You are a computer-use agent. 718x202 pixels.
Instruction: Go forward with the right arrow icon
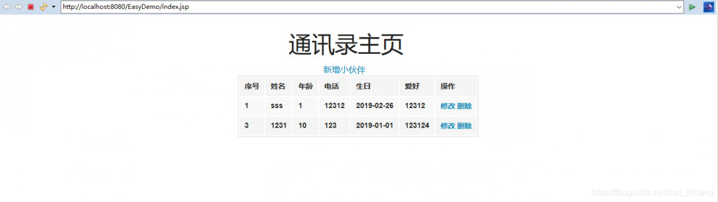19,7
